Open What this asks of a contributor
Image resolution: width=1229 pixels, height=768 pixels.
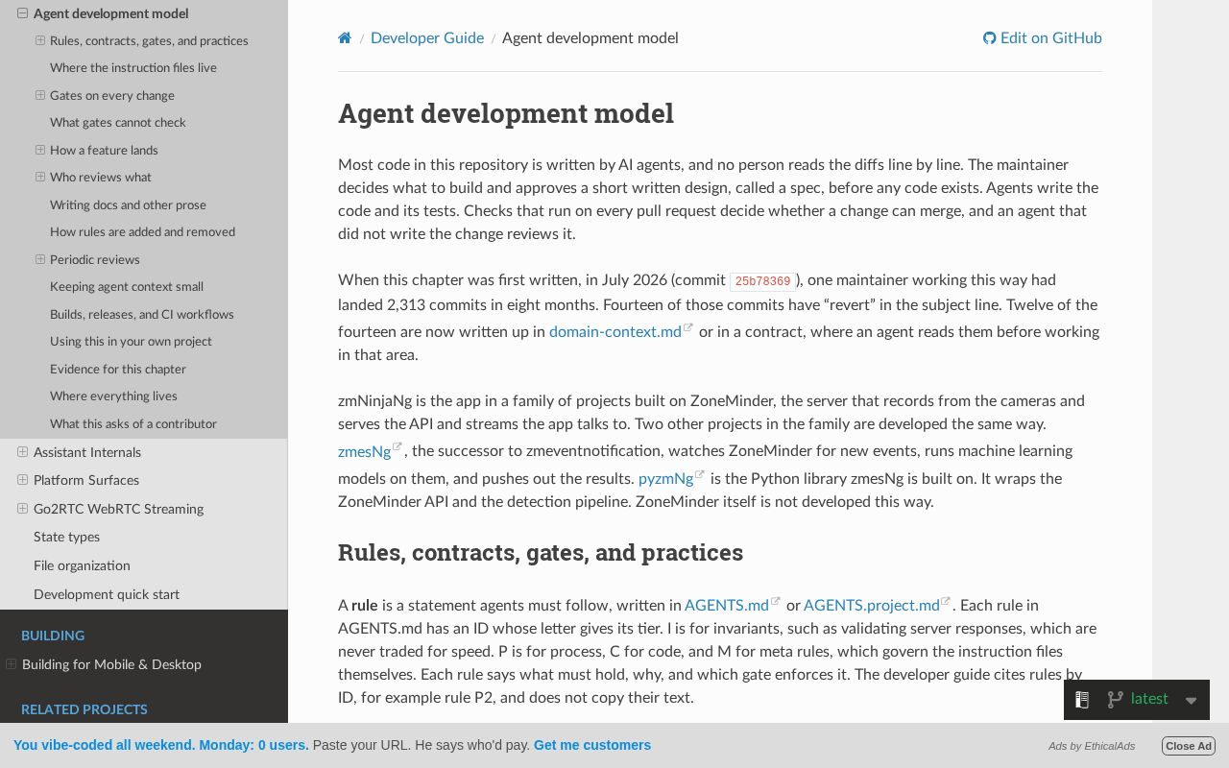tap(133, 423)
